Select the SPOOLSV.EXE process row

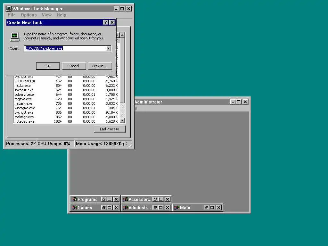point(66,81)
